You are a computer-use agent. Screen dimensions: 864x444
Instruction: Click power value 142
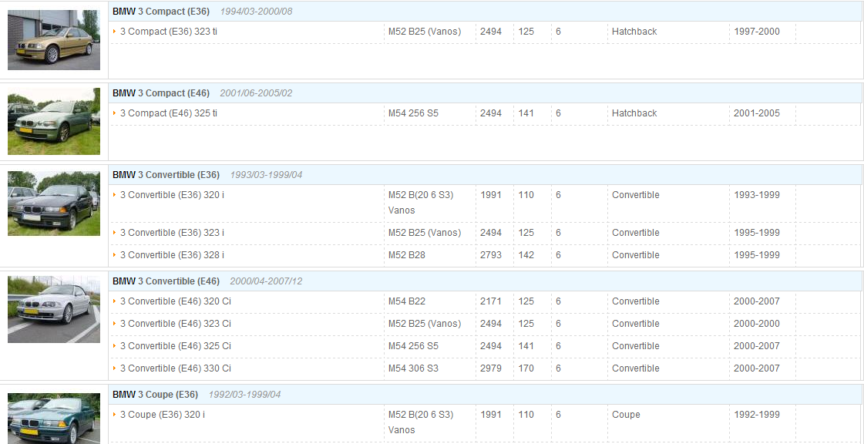(526, 255)
